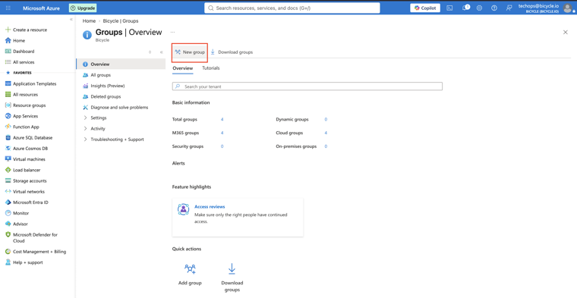Click the Home breadcrumb link
Viewport: 577px width, 298px height.
pos(89,21)
